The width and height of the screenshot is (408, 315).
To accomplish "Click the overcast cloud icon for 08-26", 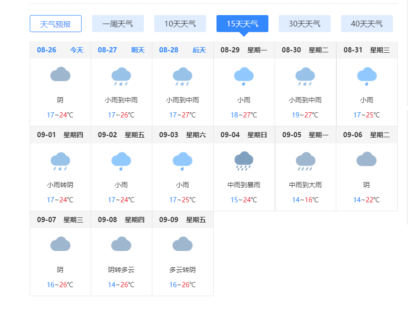I will (x=60, y=74).
